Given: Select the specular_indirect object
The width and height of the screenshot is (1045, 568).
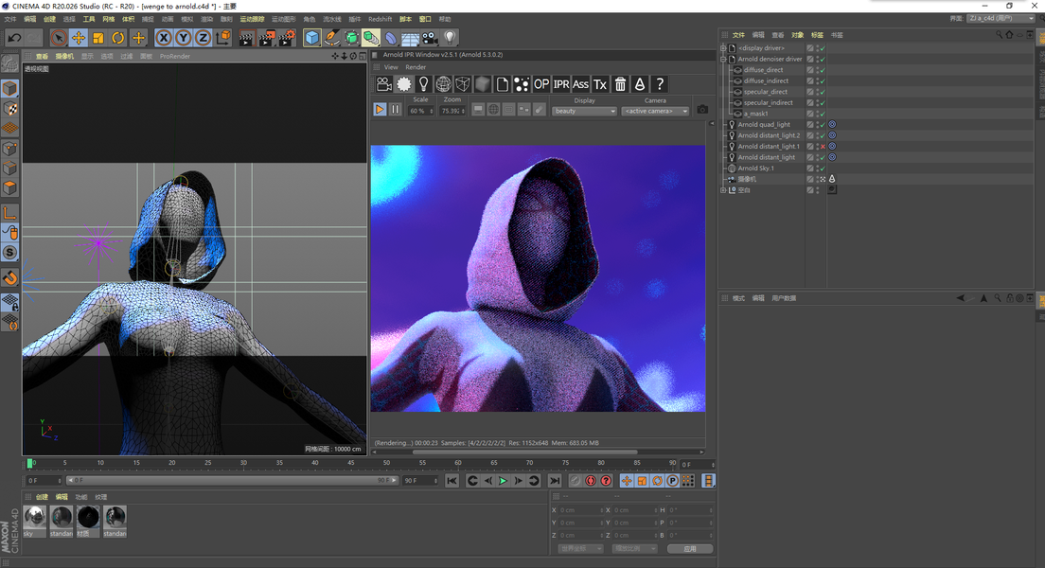Looking at the screenshot, I should [768, 102].
